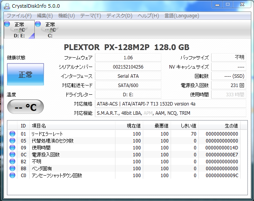Open the 言語(Language) menu
Image resolution: width=254 pixels, height=201 pixels.
pos(182,16)
